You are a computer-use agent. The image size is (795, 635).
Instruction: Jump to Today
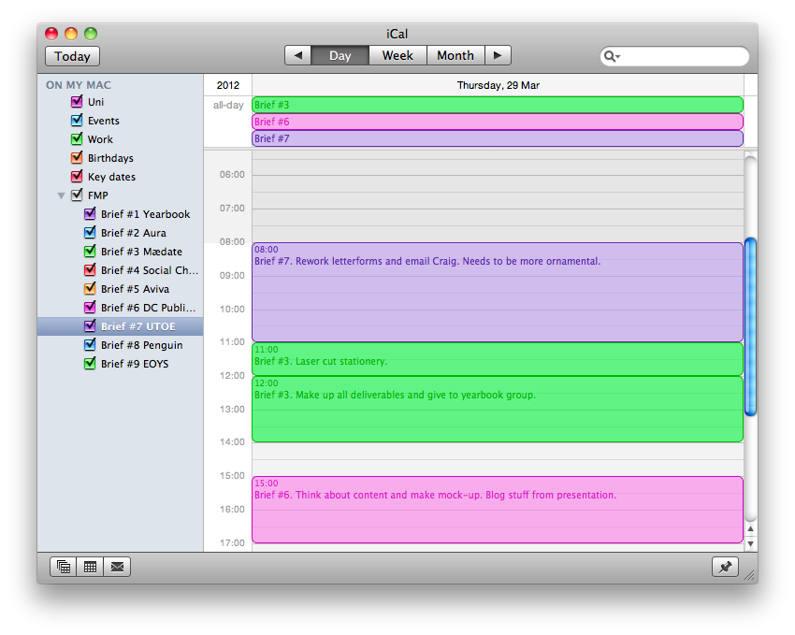[73, 56]
